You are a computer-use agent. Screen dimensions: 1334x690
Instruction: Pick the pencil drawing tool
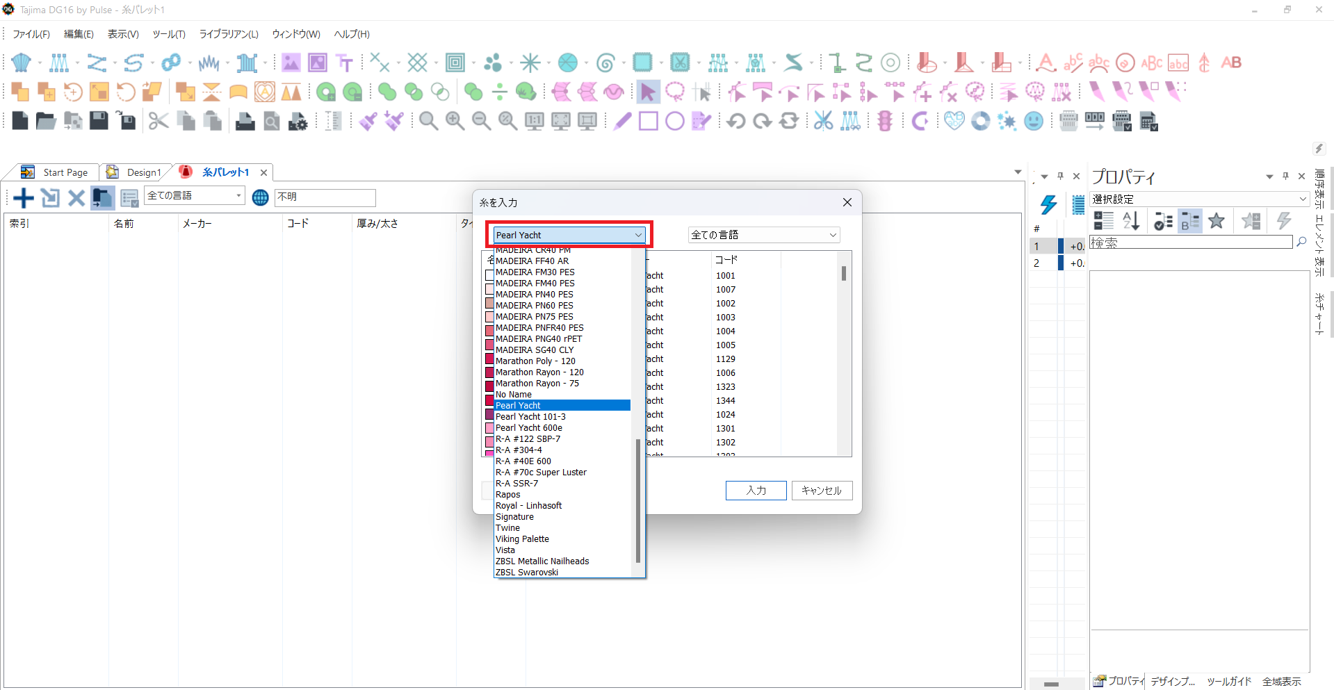pyautogui.click(x=623, y=121)
